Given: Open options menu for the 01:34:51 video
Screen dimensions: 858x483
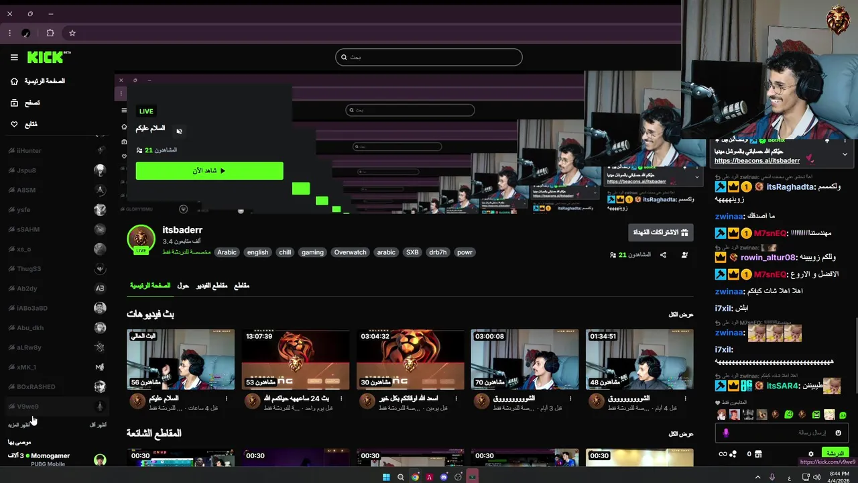Looking at the screenshot, I should 686,398.
